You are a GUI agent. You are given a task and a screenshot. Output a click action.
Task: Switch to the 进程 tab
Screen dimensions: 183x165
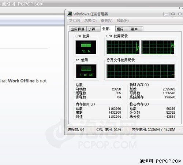pos(93,29)
